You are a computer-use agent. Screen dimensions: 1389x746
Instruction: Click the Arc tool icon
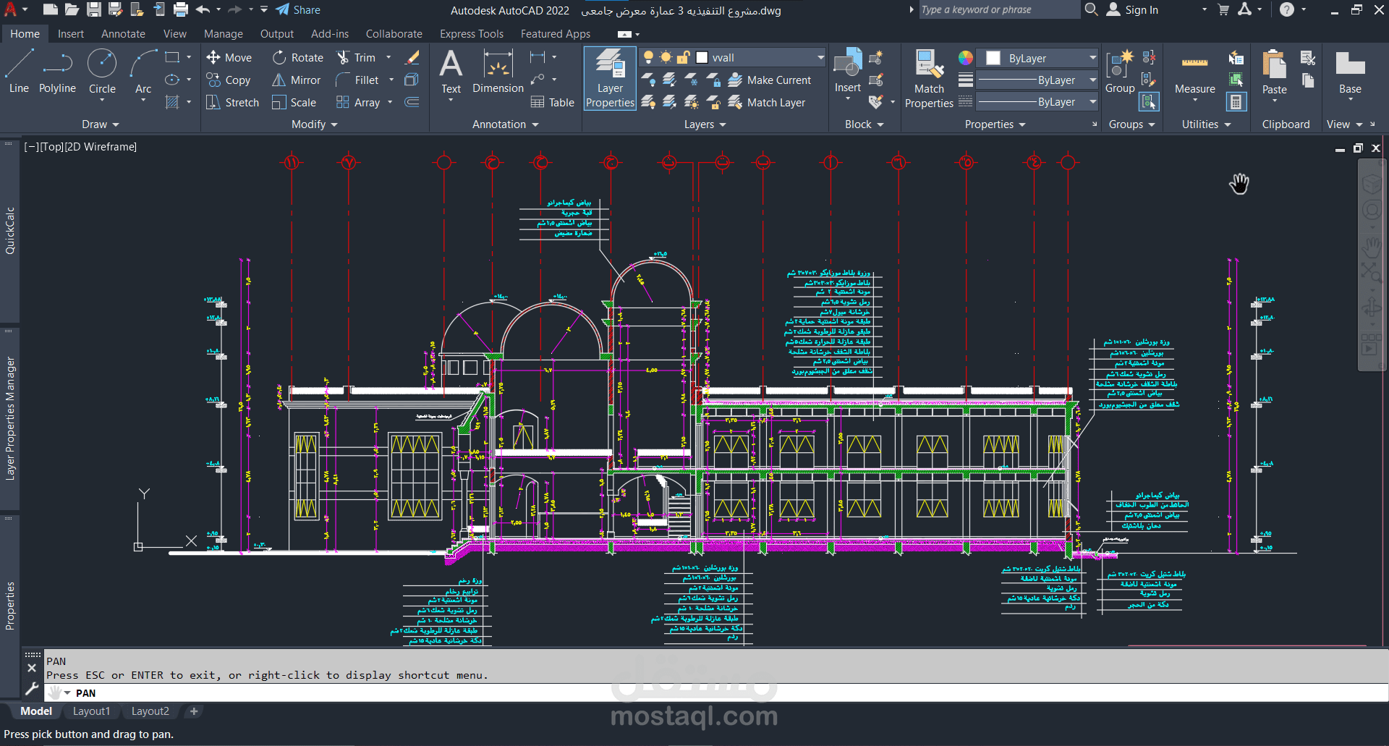(143, 65)
